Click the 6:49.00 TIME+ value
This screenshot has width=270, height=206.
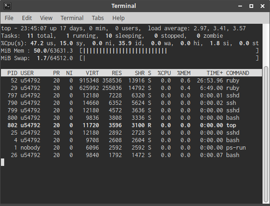212,88
